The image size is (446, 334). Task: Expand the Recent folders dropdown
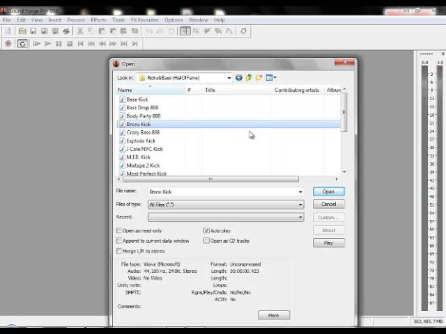point(300,217)
